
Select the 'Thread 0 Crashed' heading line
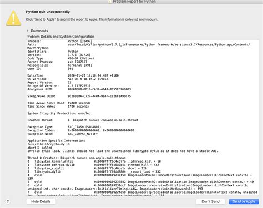(77, 158)
